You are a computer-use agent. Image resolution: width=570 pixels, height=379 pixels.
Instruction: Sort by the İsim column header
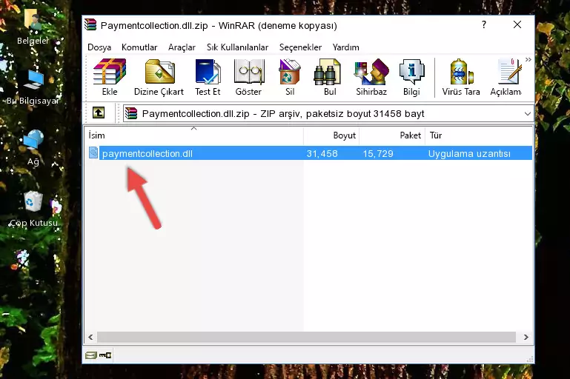194,135
